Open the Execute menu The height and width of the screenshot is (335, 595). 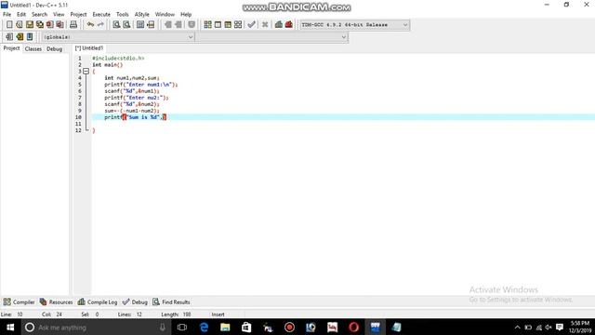coord(101,15)
